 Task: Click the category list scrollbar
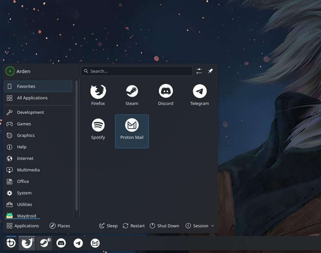(77, 145)
